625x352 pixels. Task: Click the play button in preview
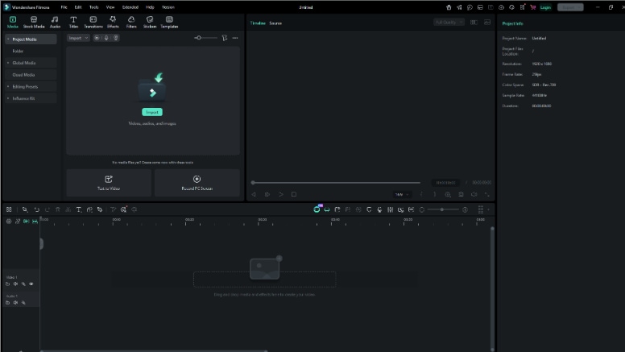(x=281, y=195)
